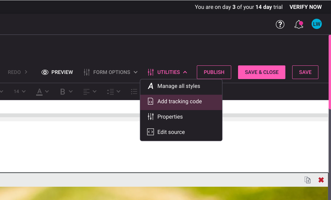This screenshot has width=331, height=200.
Task: Click the Redo button
Action: pos(14,72)
